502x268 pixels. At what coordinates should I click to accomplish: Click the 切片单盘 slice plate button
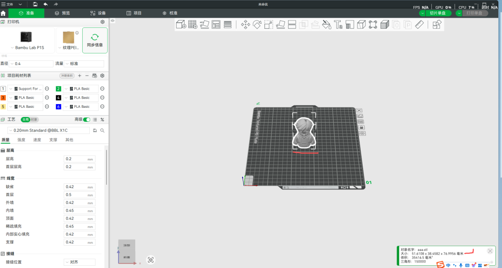click(438, 13)
